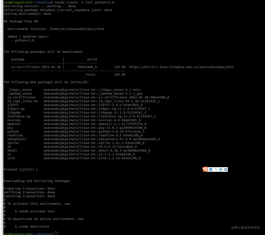Click 'readline-8.2-h5eee18b_0' package path
Screen dimensions: 265x235
click(93, 135)
